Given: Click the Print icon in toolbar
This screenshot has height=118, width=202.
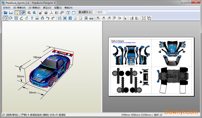Looking at the screenshot, I should tap(91, 18).
